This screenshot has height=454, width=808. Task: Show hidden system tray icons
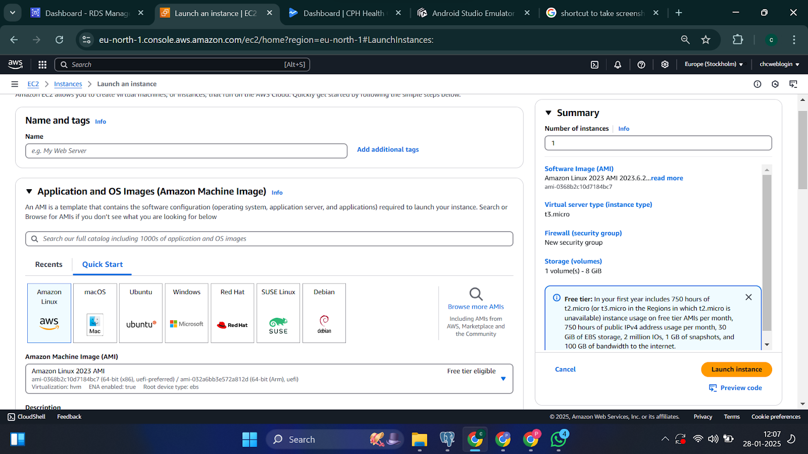point(665,439)
